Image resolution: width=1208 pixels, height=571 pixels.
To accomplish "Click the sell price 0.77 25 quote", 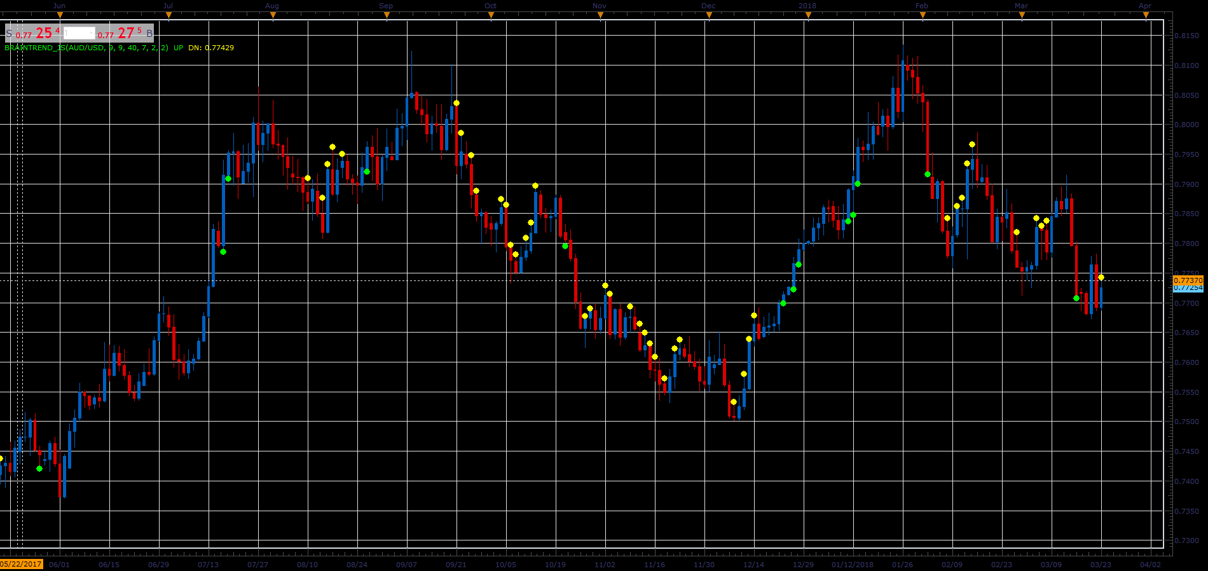I will point(38,33).
